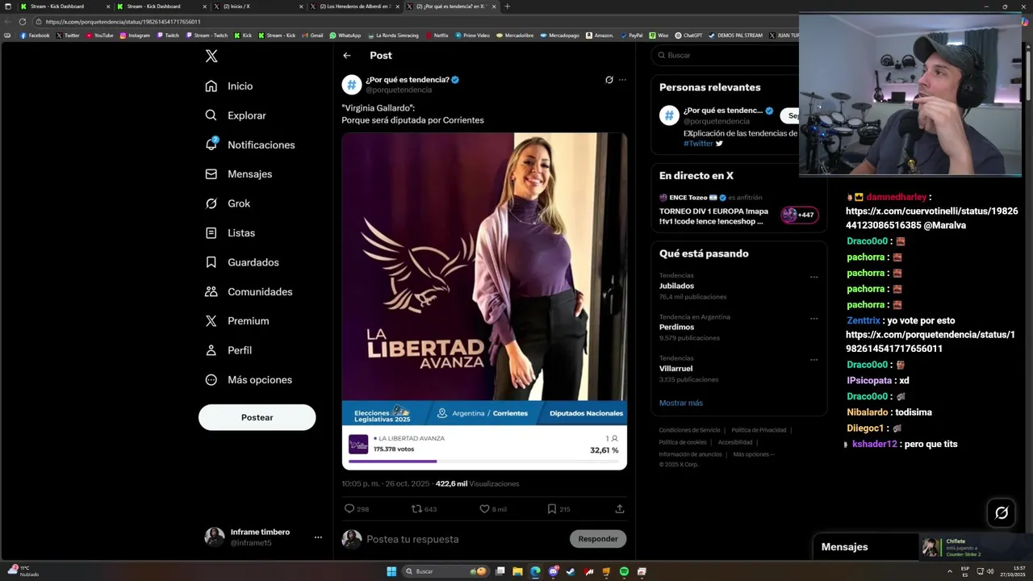Open Premium X icon in sidebar
Viewport: 1033px width, 581px height.
pos(211,321)
